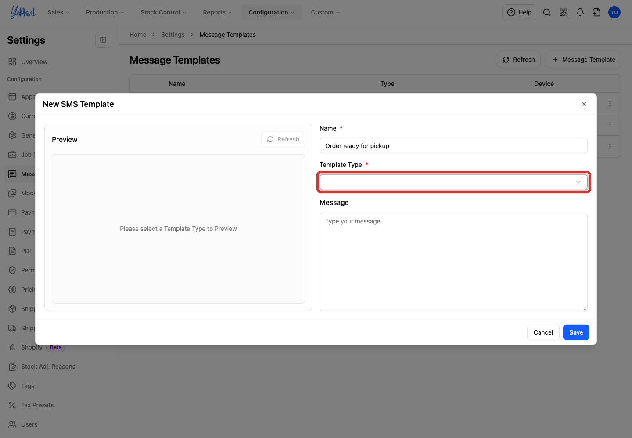
Task: Go to the Home breadcrumb
Action: click(138, 35)
